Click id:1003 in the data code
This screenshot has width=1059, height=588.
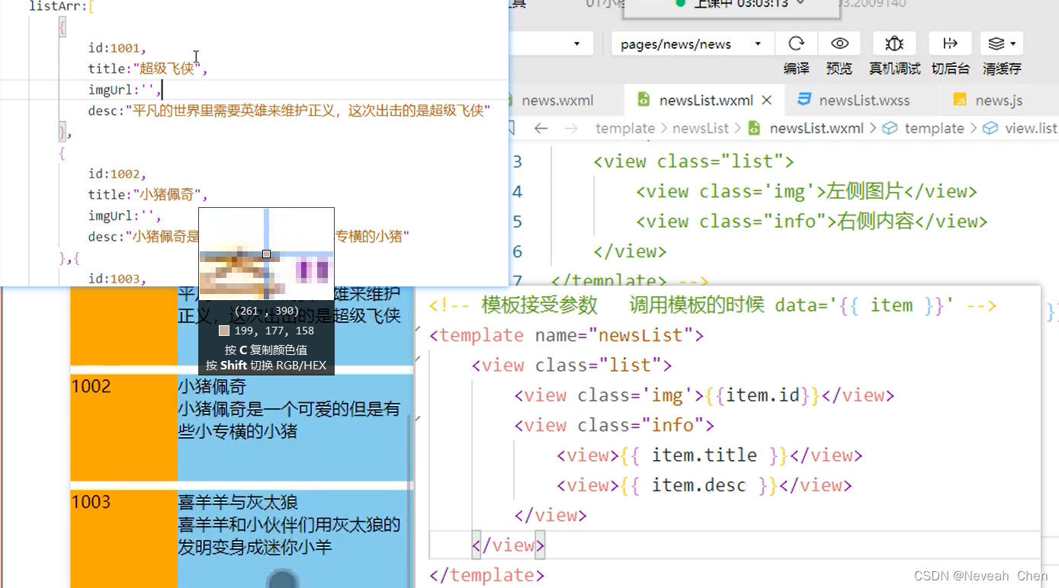click(x=117, y=279)
